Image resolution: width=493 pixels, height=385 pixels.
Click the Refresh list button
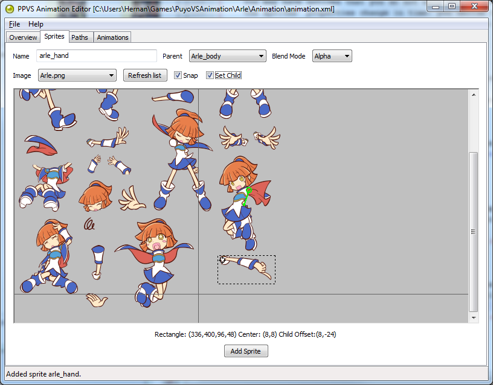[144, 75]
